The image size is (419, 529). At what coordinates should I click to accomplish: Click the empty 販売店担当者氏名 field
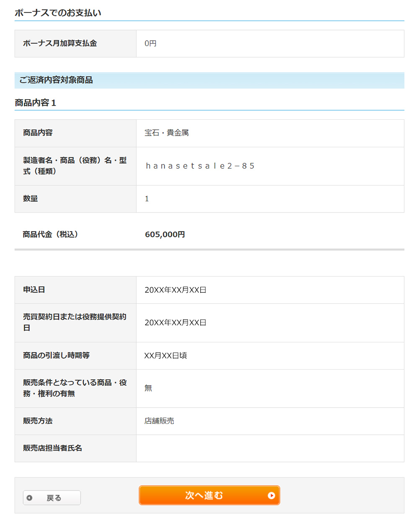pyautogui.click(x=270, y=448)
